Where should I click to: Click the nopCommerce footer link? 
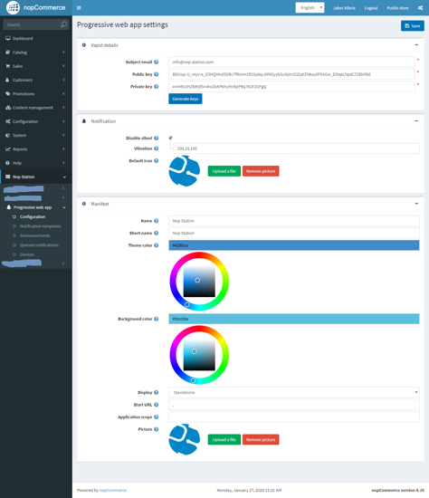[x=113, y=491]
